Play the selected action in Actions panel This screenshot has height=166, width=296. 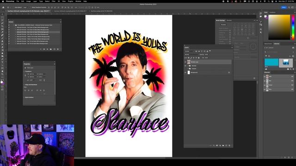(47, 49)
